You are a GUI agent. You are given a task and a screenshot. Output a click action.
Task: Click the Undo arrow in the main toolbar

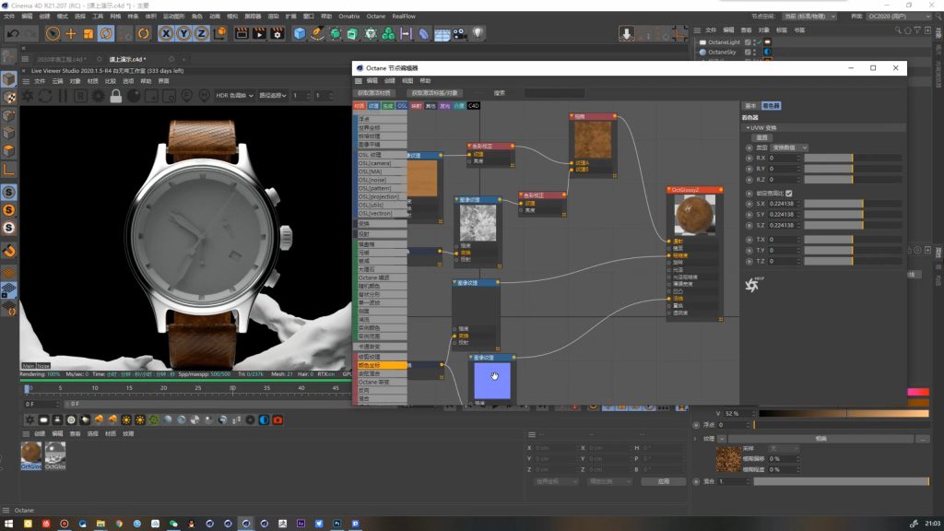pyautogui.click(x=12, y=33)
